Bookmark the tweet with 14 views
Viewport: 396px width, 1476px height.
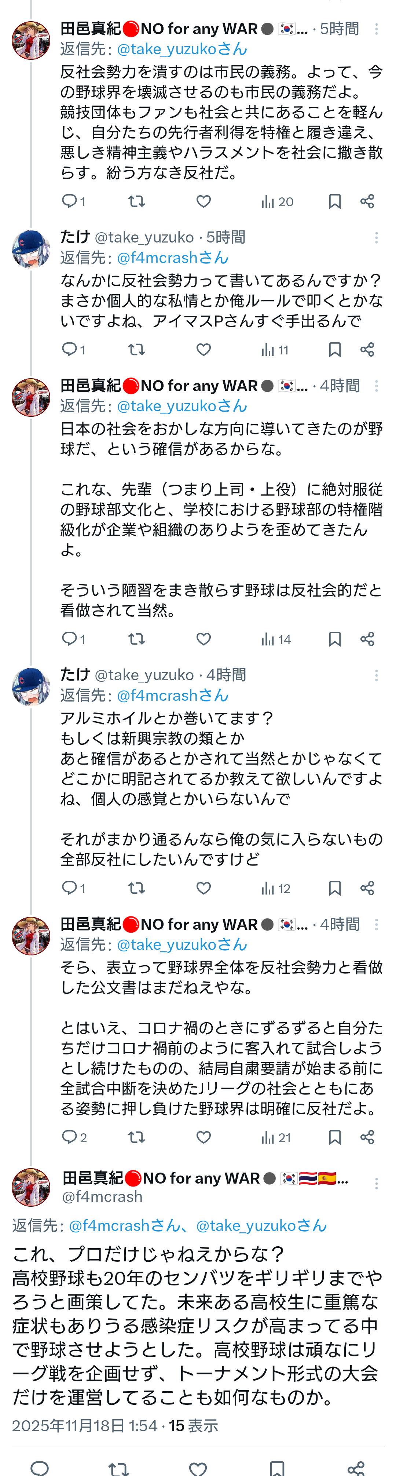pyautogui.click(x=335, y=639)
